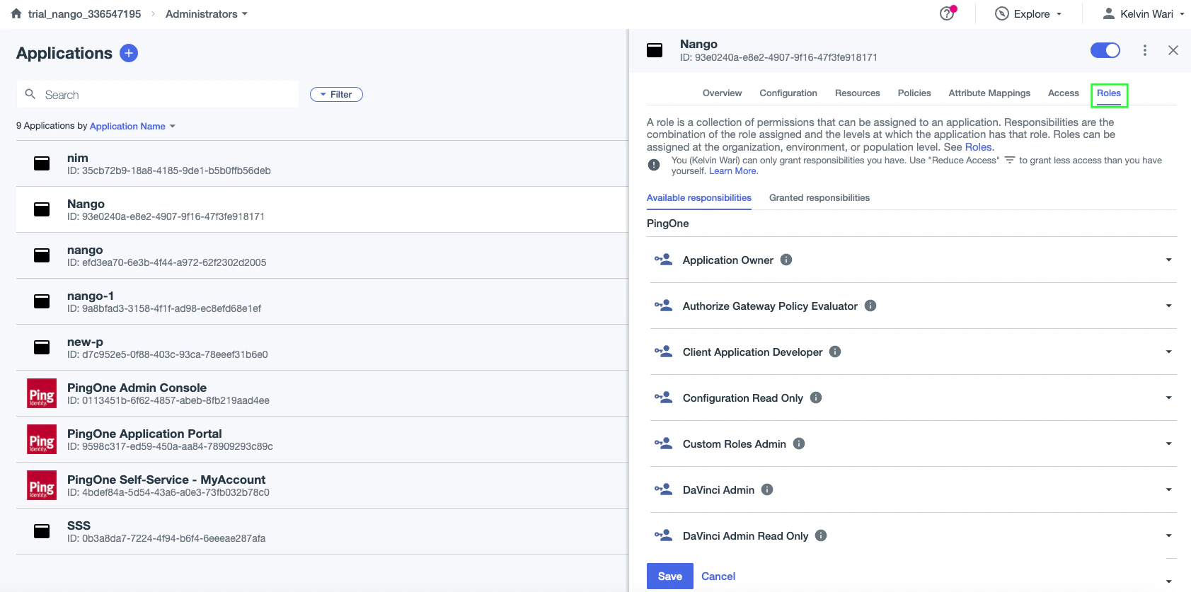Viewport: 1191px width, 592px height.
Task: Switch to the Overview tab
Action: pos(722,93)
